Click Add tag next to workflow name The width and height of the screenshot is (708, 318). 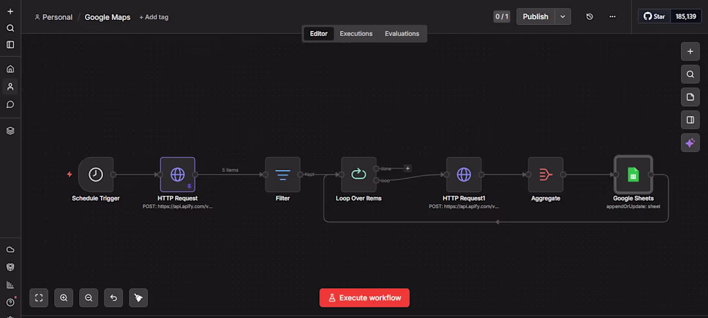click(154, 17)
